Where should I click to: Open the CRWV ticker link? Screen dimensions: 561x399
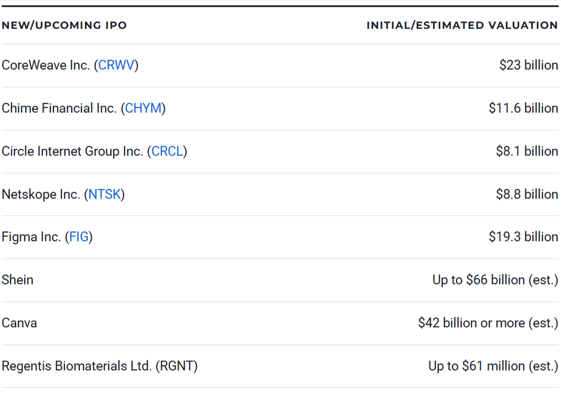(117, 65)
